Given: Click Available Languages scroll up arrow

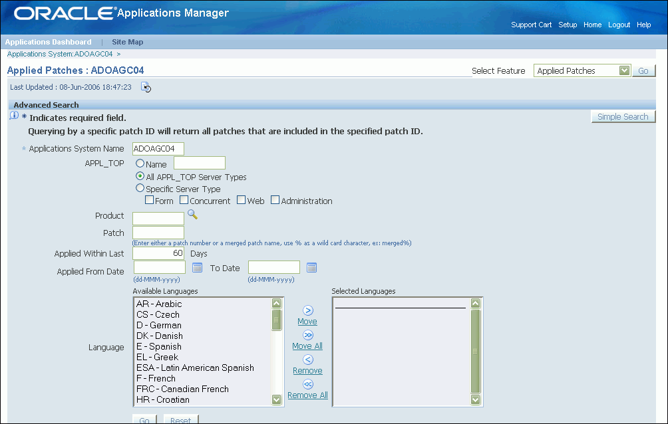Looking at the screenshot, I should [x=277, y=304].
